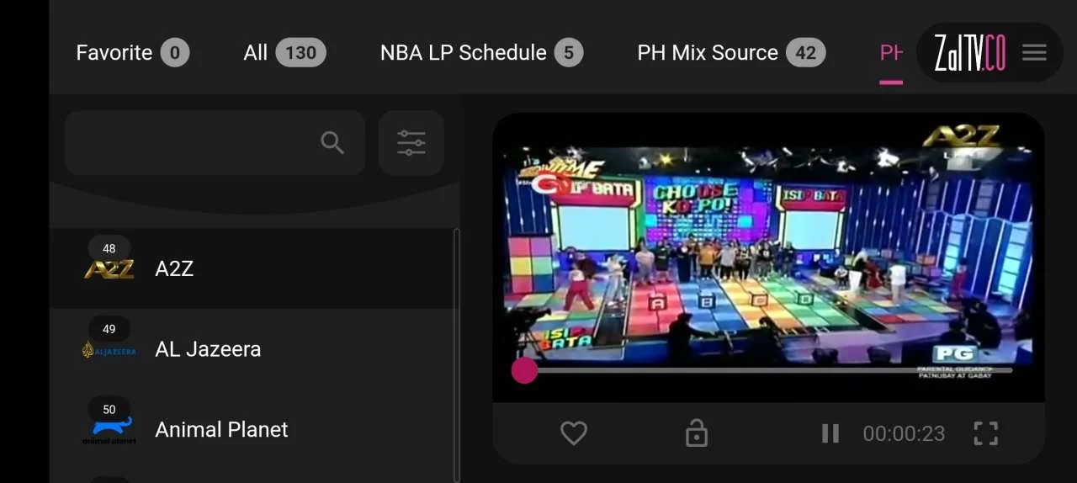Click the search magnifier icon
This screenshot has height=483, width=1077.
[x=333, y=143]
